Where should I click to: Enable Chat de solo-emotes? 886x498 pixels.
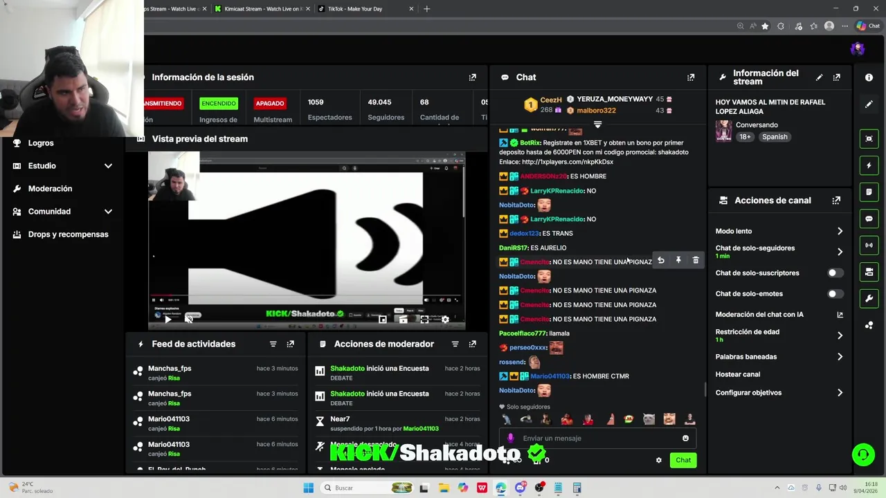pos(835,294)
